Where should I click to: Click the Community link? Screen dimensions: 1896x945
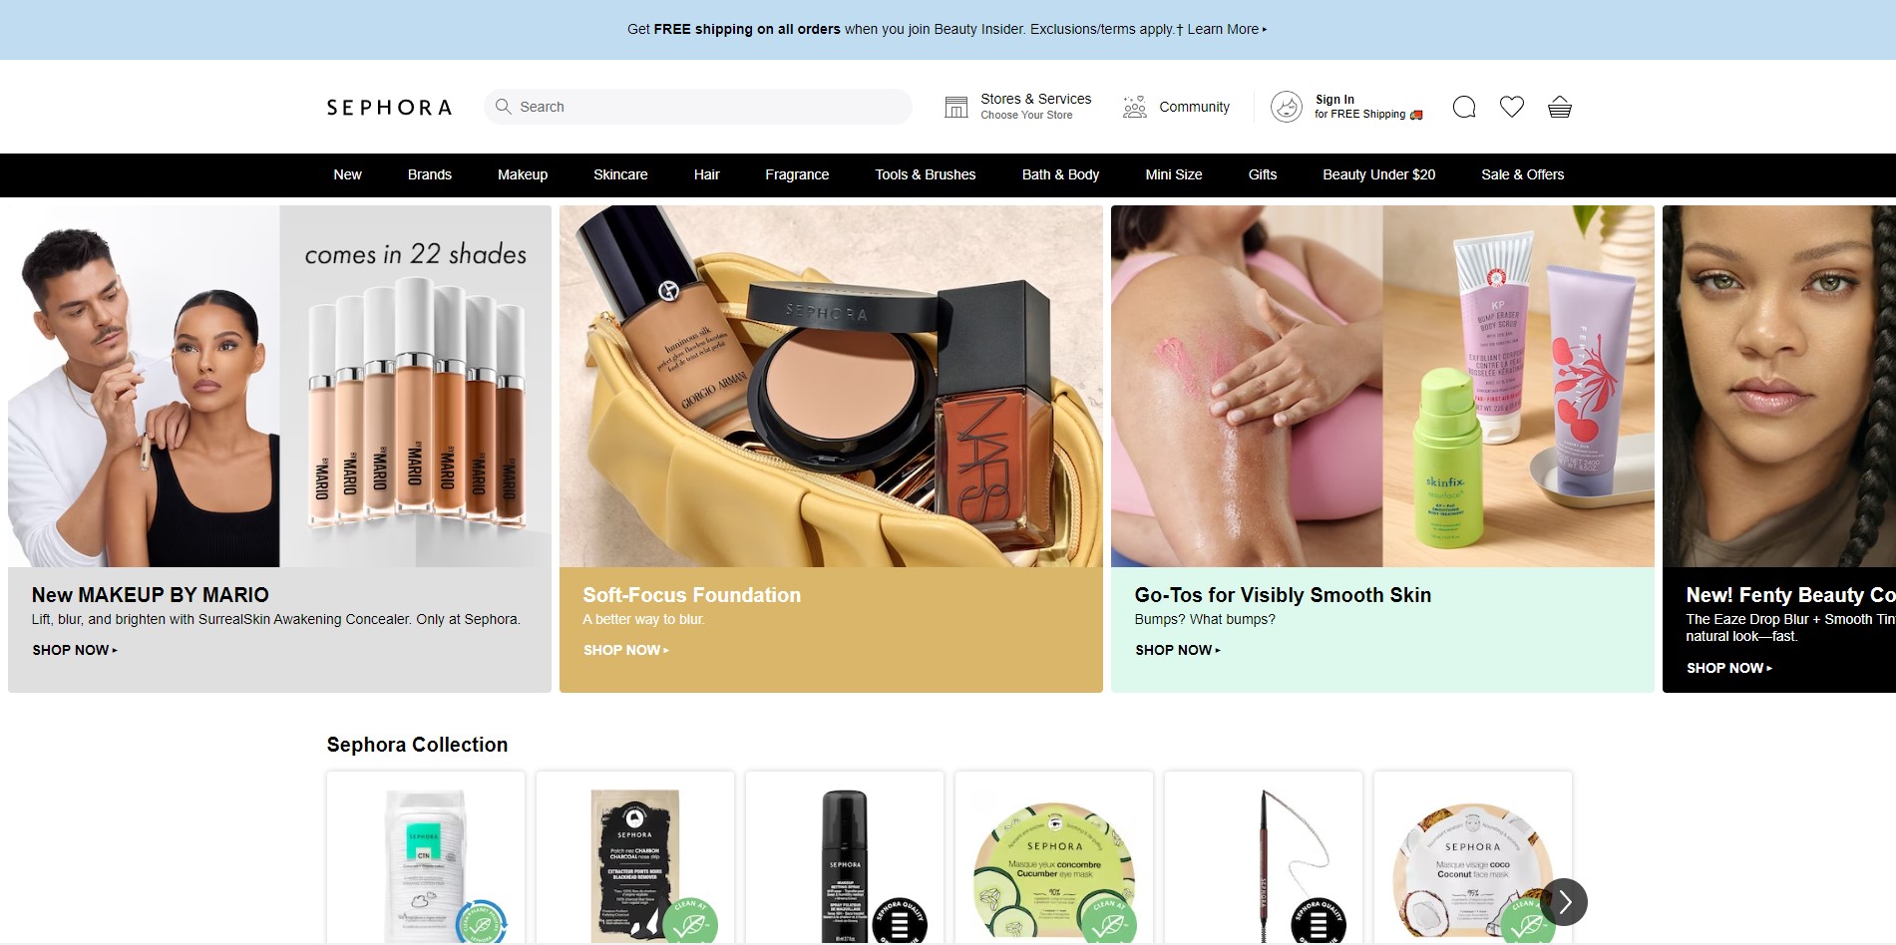coord(1194,107)
